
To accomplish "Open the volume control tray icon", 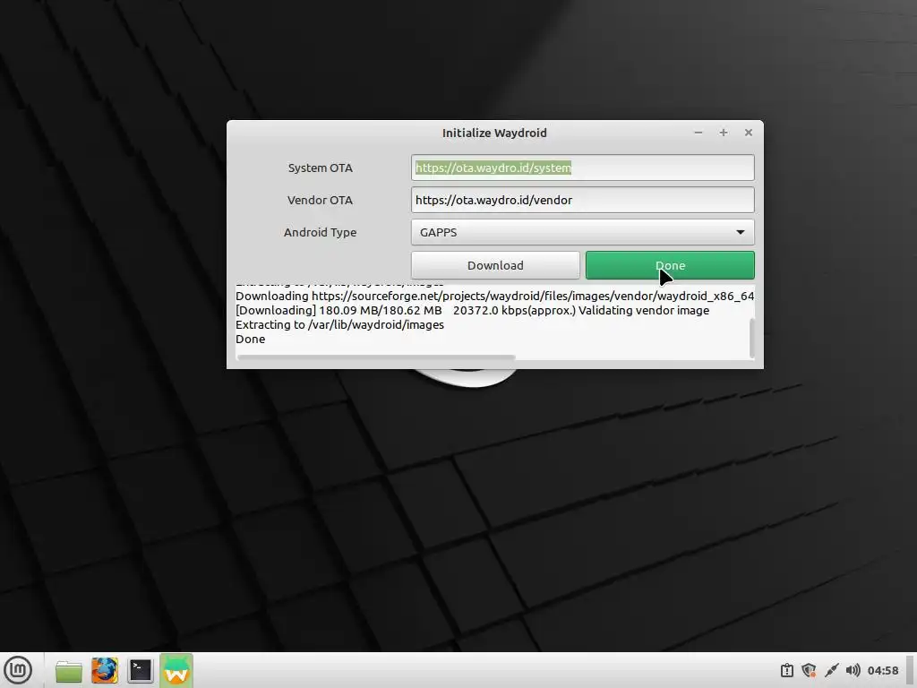I will point(853,670).
